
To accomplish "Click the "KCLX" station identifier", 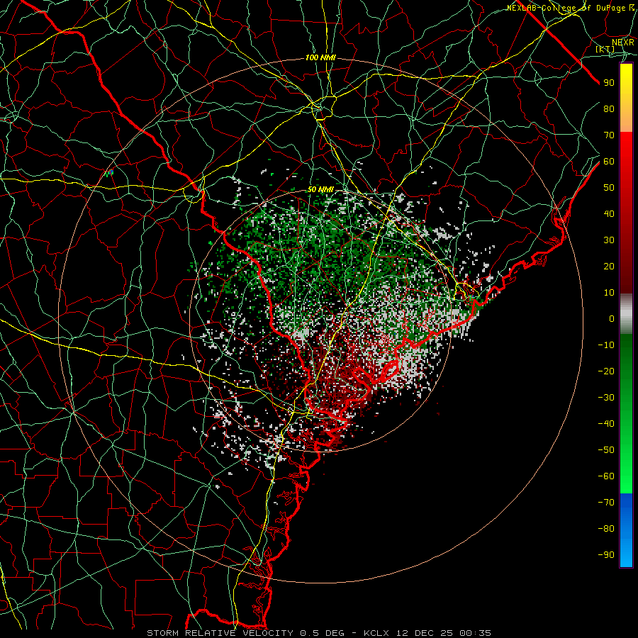I will tap(376, 633).
